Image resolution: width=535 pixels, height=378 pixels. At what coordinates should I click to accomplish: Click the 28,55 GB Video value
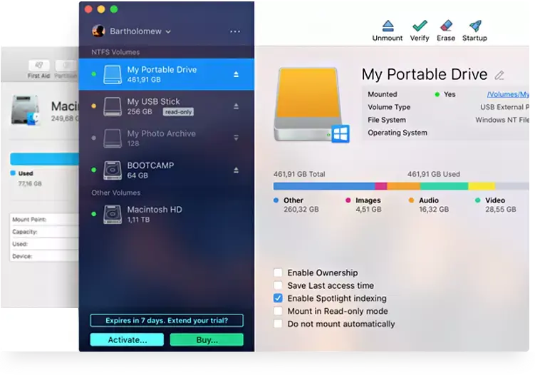click(501, 209)
